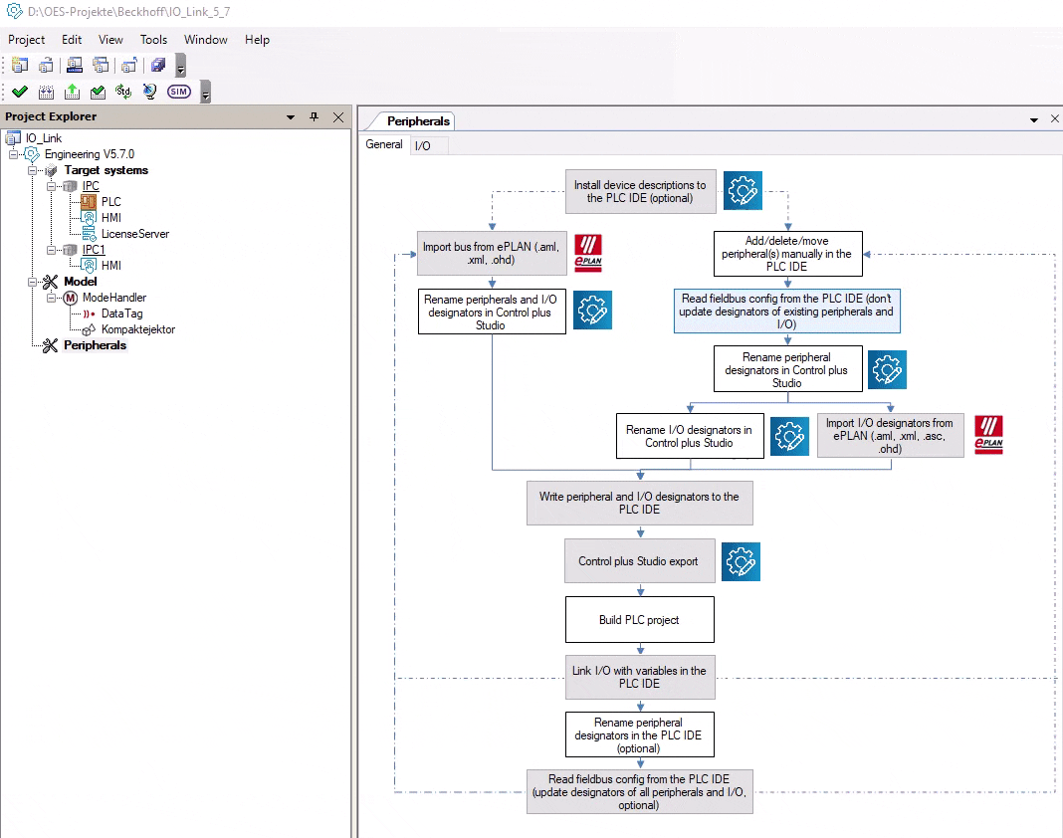Click Write peripheral and I/O designators step
1063x838 pixels.
coord(639,503)
